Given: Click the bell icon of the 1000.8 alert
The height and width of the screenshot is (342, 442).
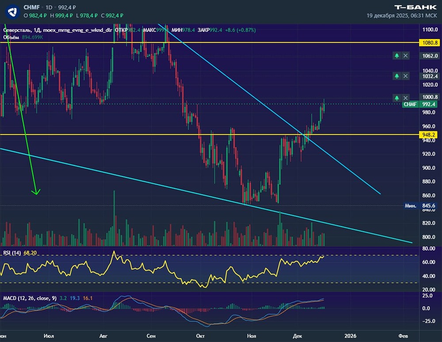Looking at the screenshot, I should (x=397, y=98).
